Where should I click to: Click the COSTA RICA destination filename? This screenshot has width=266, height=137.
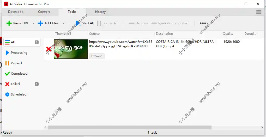[x=185, y=44]
